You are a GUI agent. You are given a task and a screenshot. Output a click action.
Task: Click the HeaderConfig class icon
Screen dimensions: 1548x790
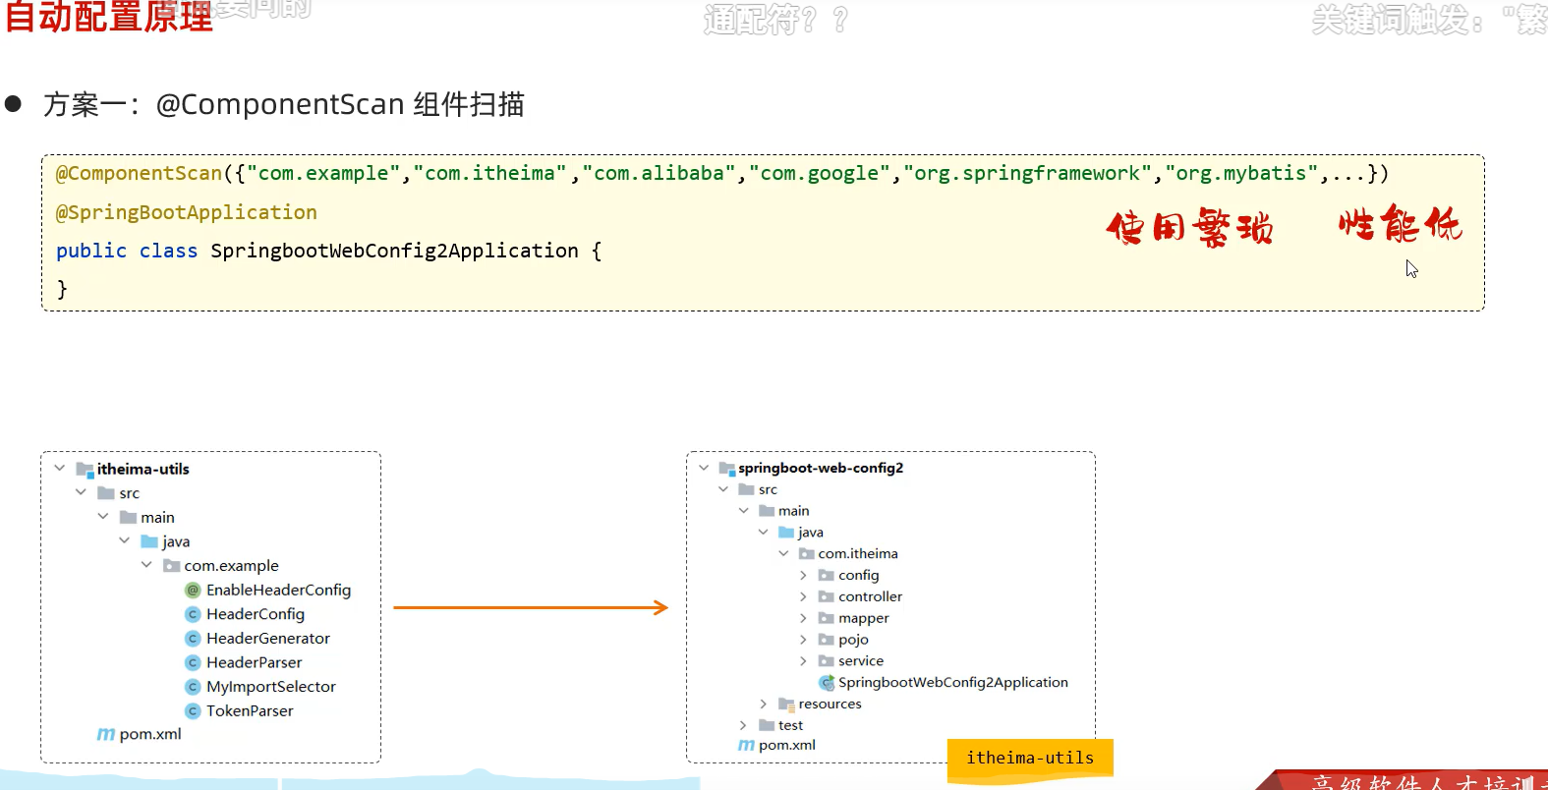193,614
